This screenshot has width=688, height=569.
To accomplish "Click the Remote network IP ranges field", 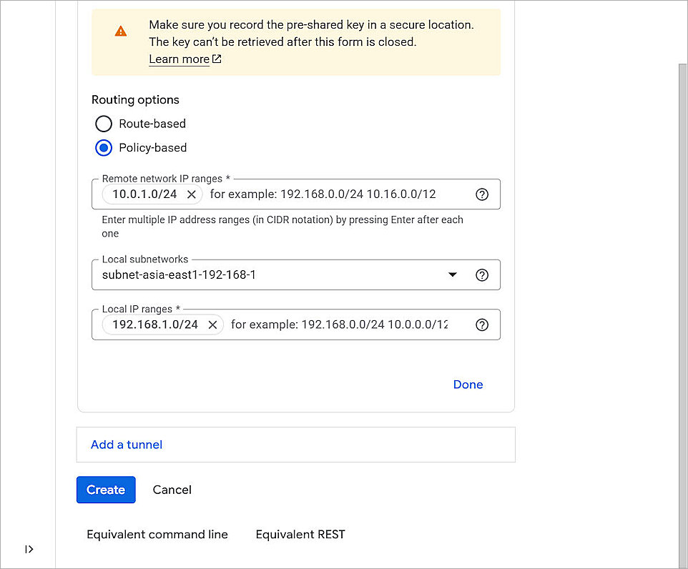I will pyautogui.click(x=322, y=194).
